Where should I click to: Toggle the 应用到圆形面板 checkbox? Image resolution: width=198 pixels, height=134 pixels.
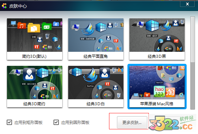point(56,122)
